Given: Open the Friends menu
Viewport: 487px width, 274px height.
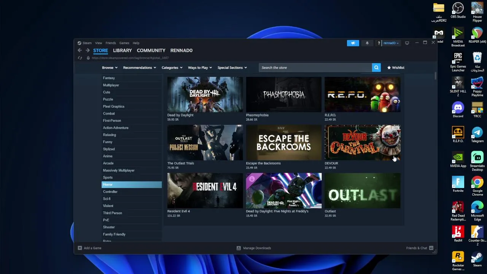Looking at the screenshot, I should [x=111, y=43].
